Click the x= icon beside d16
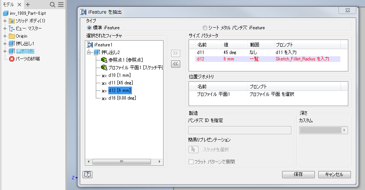The height and width of the screenshot is (190, 365). 104,98
